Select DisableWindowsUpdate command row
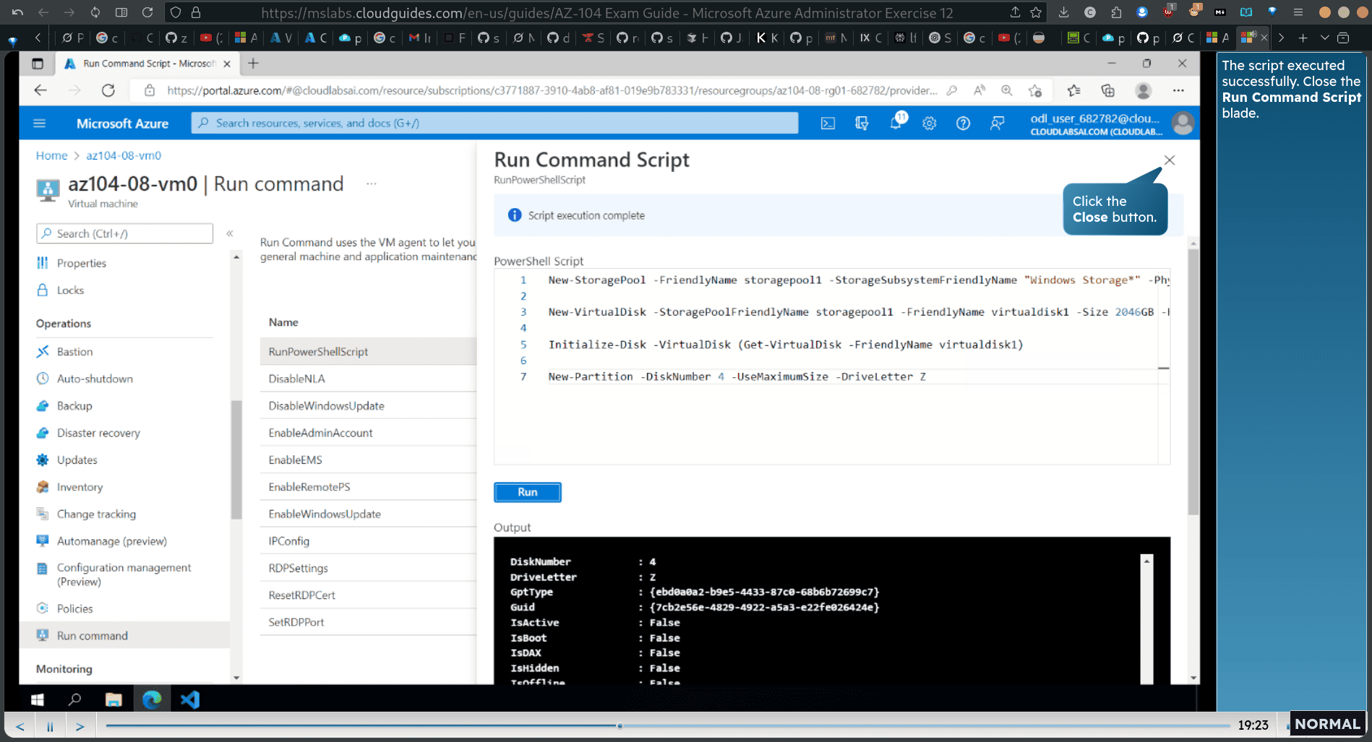This screenshot has width=1372, height=742. [368, 406]
